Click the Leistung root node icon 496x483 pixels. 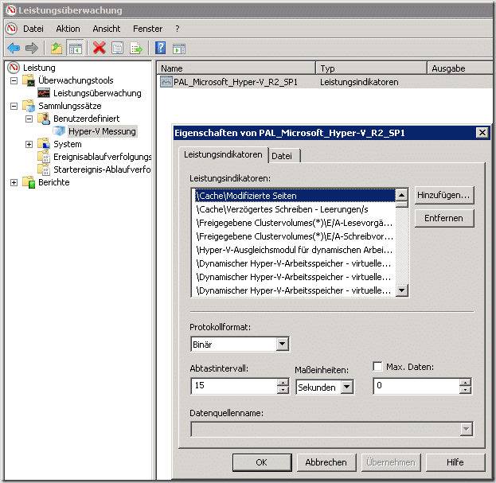coord(14,68)
